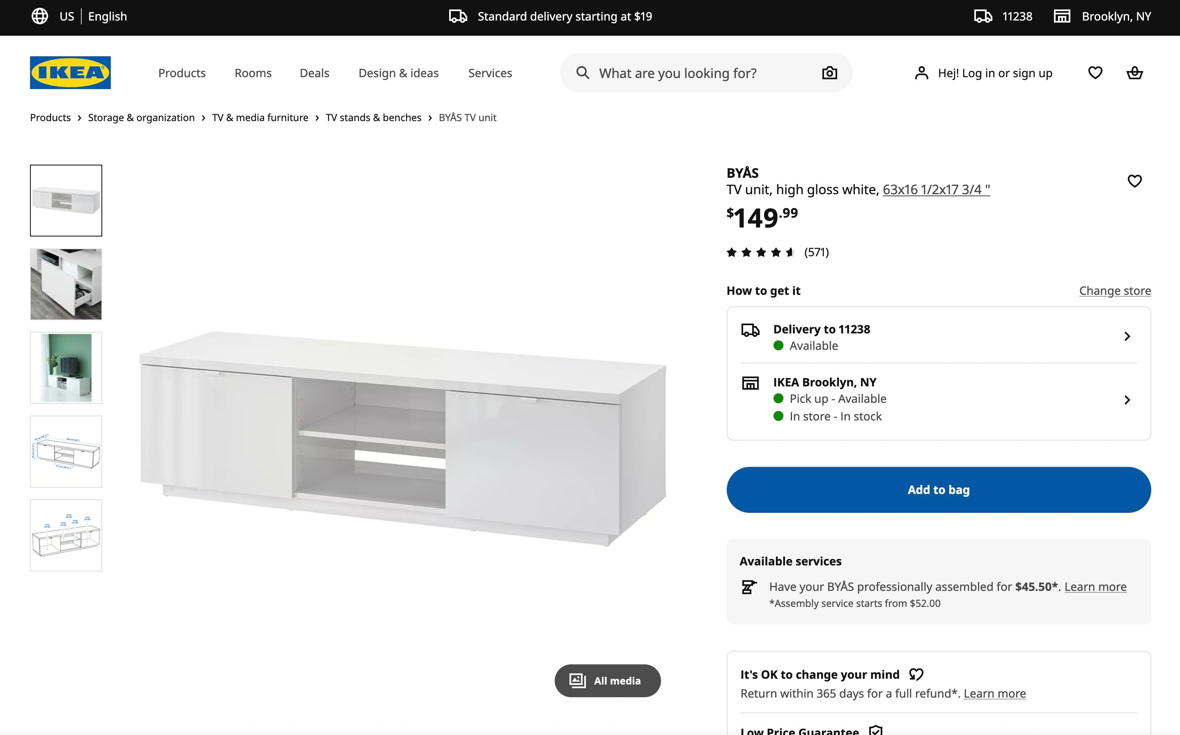Screen dimensions: 1180x735
Task: Open the shopping bag icon
Action: coord(1134,73)
